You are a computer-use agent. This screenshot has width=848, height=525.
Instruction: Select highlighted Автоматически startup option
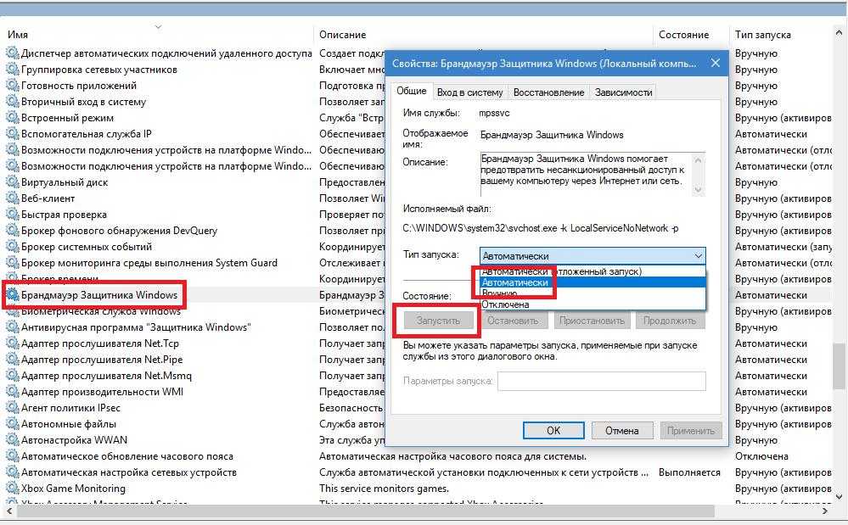pos(592,282)
